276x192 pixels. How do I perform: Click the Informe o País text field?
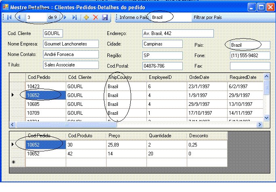171,17
